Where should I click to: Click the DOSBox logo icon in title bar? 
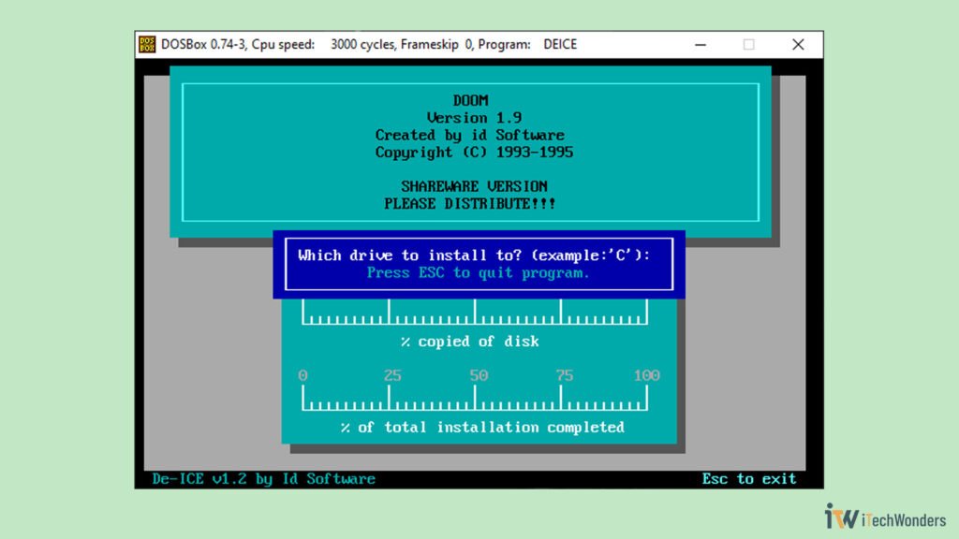tap(147, 44)
